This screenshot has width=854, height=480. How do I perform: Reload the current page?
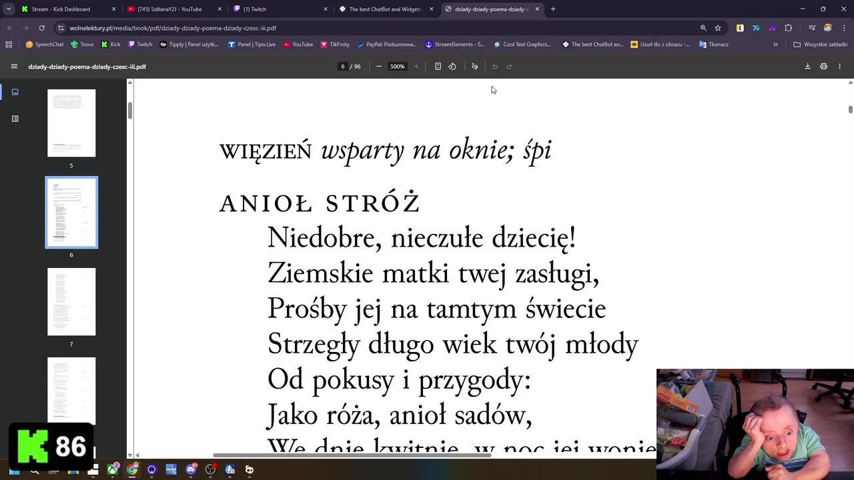coord(41,28)
